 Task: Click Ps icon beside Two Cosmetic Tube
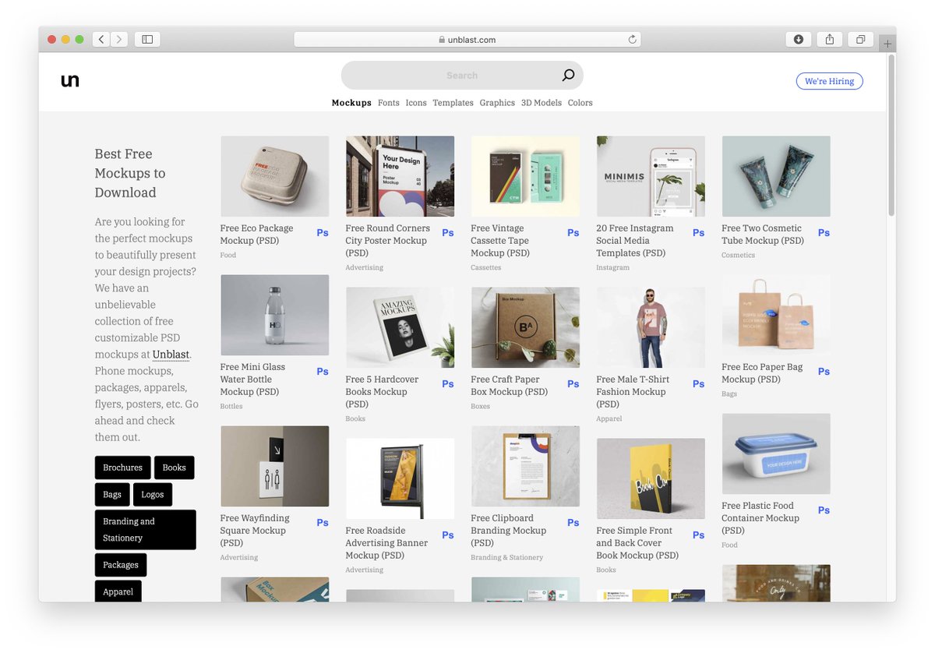[x=824, y=232]
